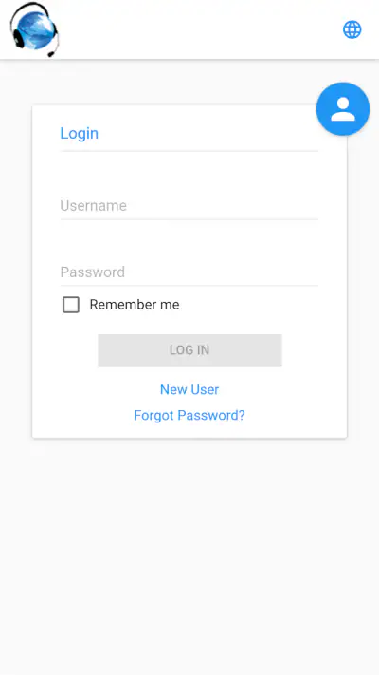Click the headset globe logo
The width and height of the screenshot is (379, 675).
click(34, 29)
